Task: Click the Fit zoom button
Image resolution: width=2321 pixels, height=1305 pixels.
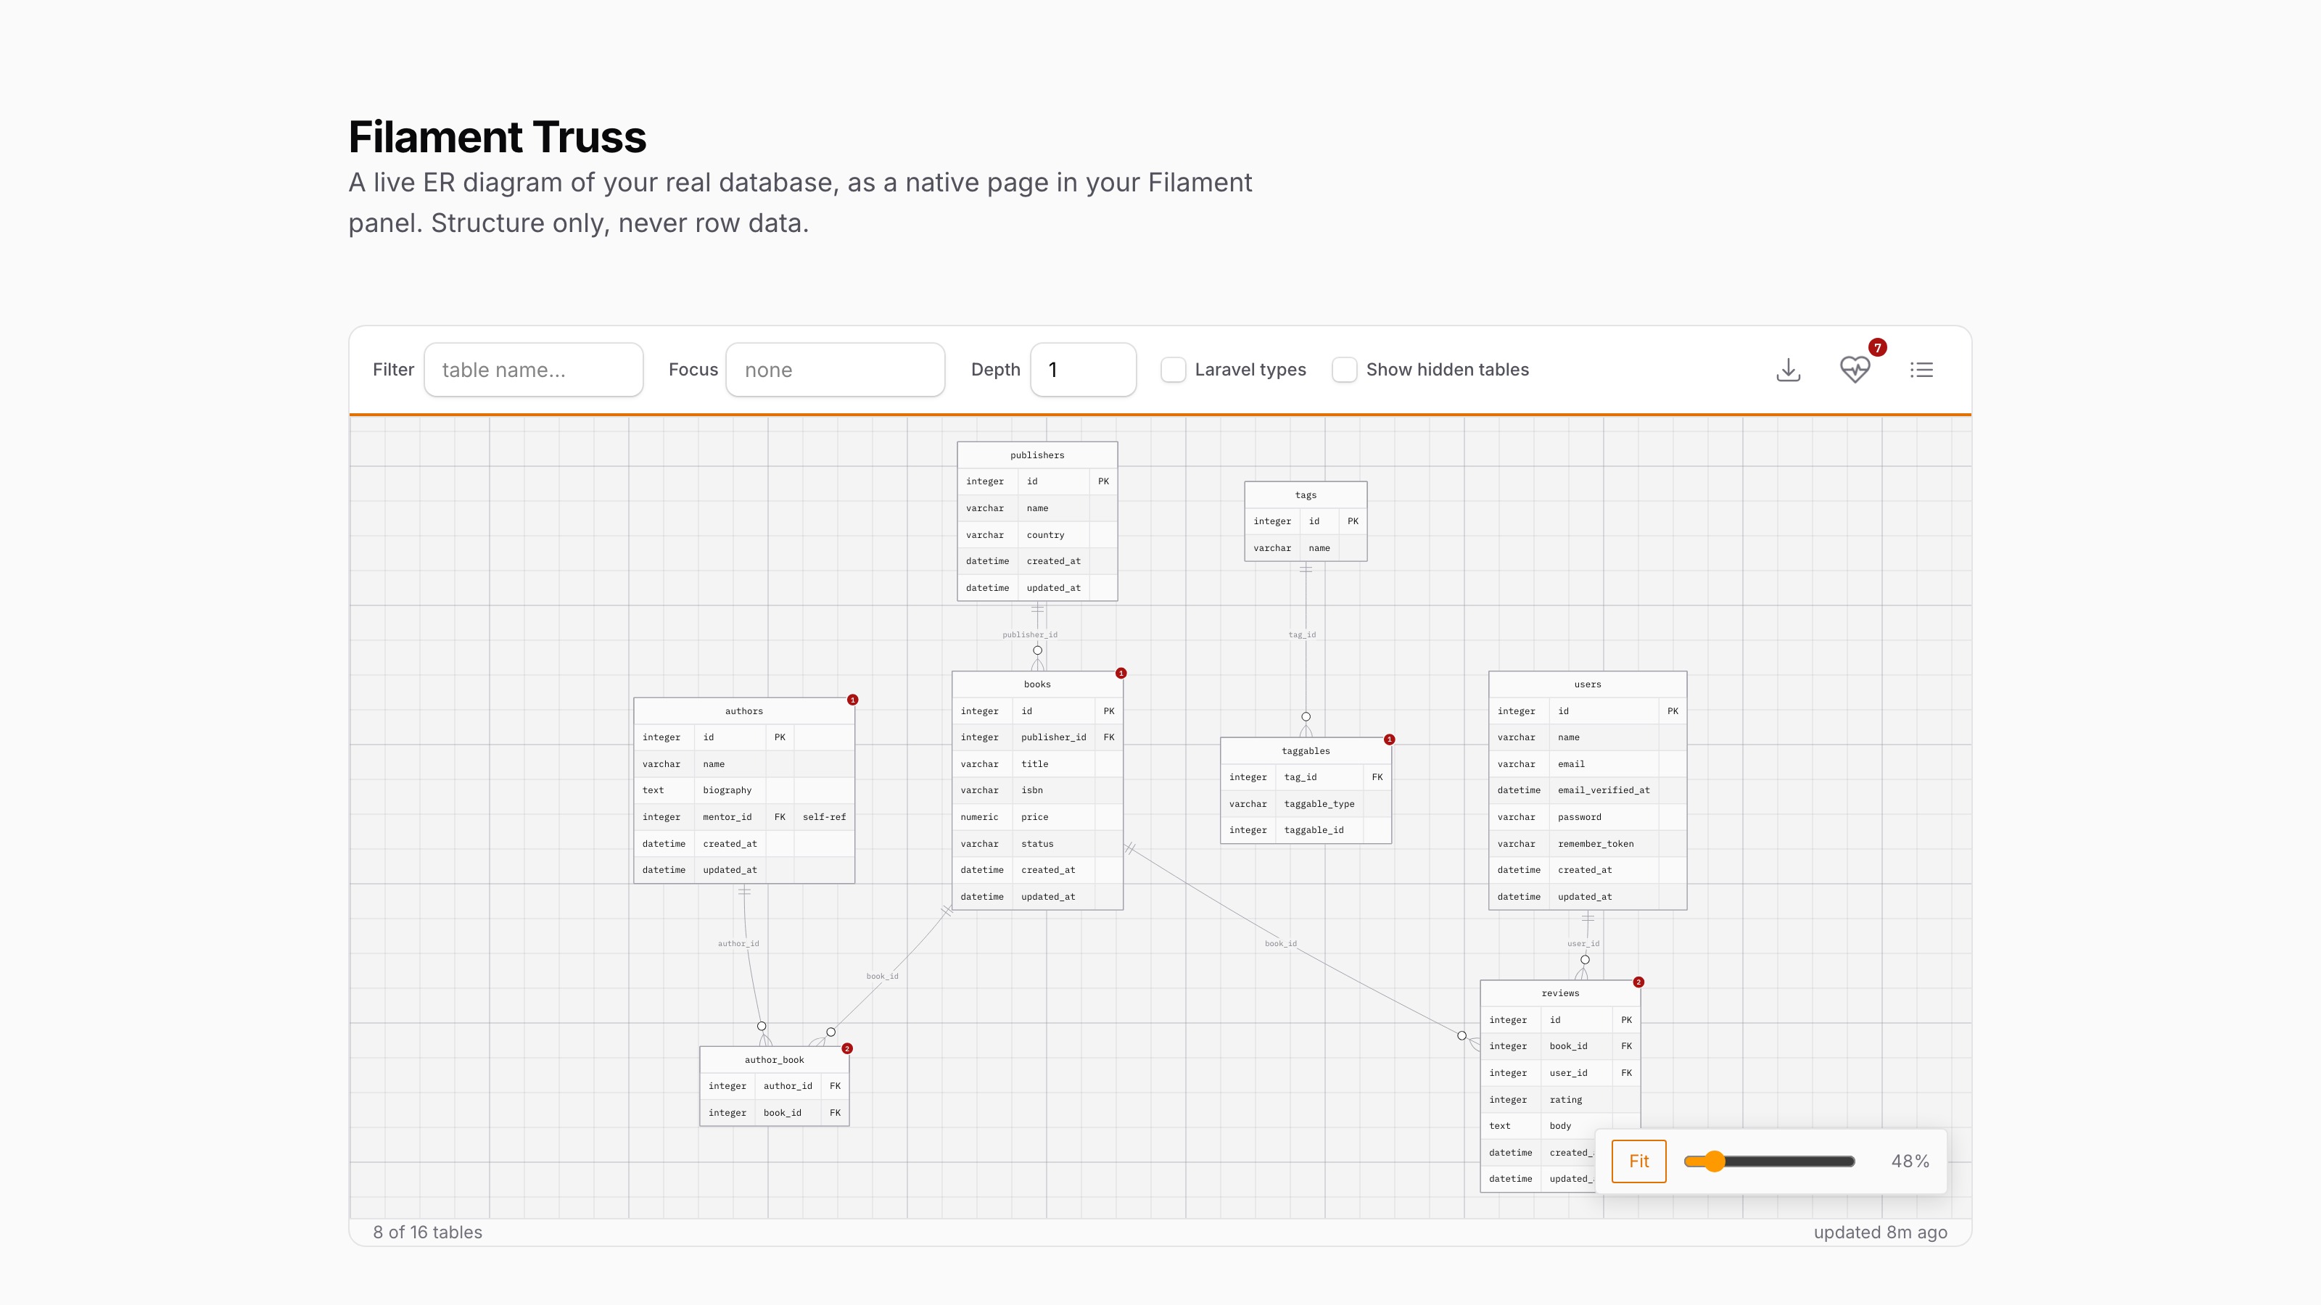Action: coord(1638,1161)
